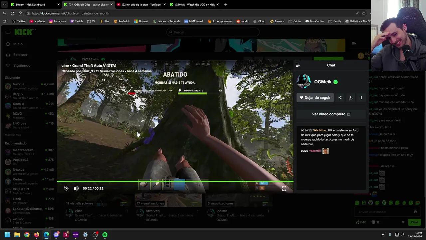Open the emoji picker in chat input
This screenshot has height=240, width=426.
click(415, 212)
